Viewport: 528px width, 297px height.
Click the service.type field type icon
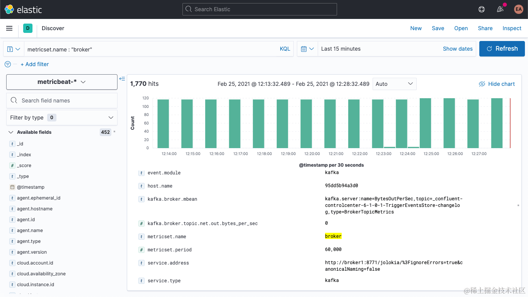[x=142, y=281]
